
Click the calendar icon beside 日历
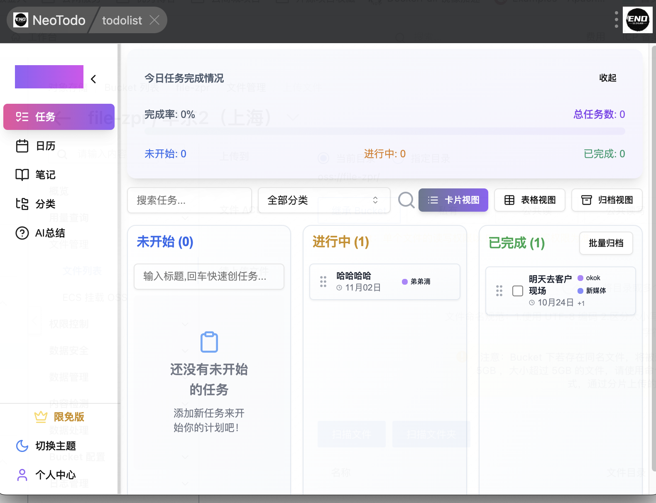(x=22, y=146)
